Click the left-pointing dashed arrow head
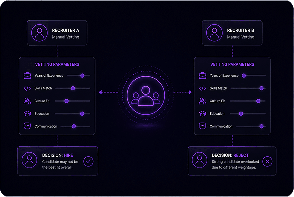The image size is (294, 197). click(x=100, y=92)
